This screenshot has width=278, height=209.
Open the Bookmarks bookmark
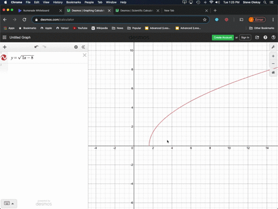[27, 28]
